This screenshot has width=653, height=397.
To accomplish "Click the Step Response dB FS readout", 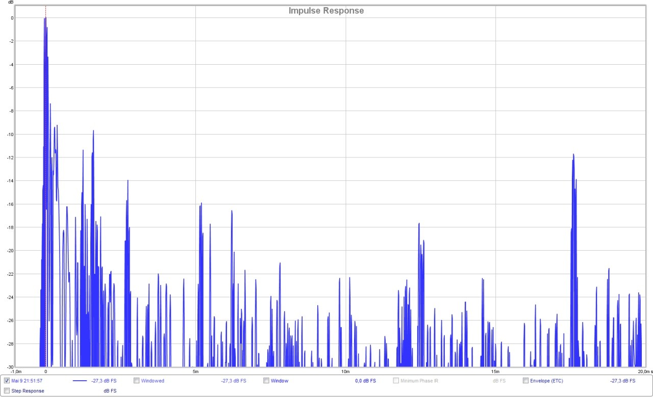I will [110, 391].
